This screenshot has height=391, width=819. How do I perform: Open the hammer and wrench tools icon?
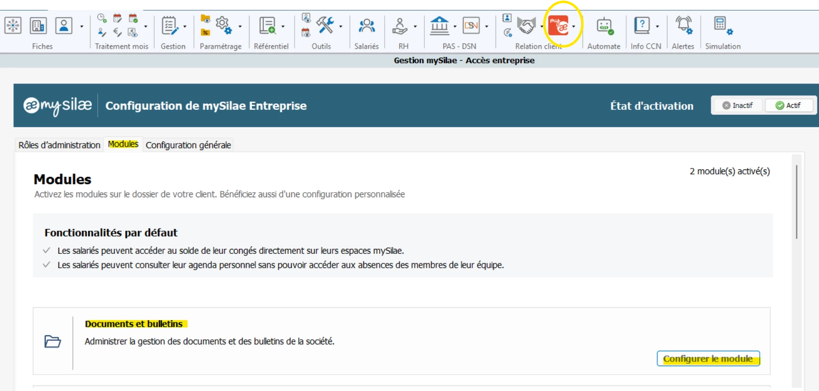tap(325, 25)
